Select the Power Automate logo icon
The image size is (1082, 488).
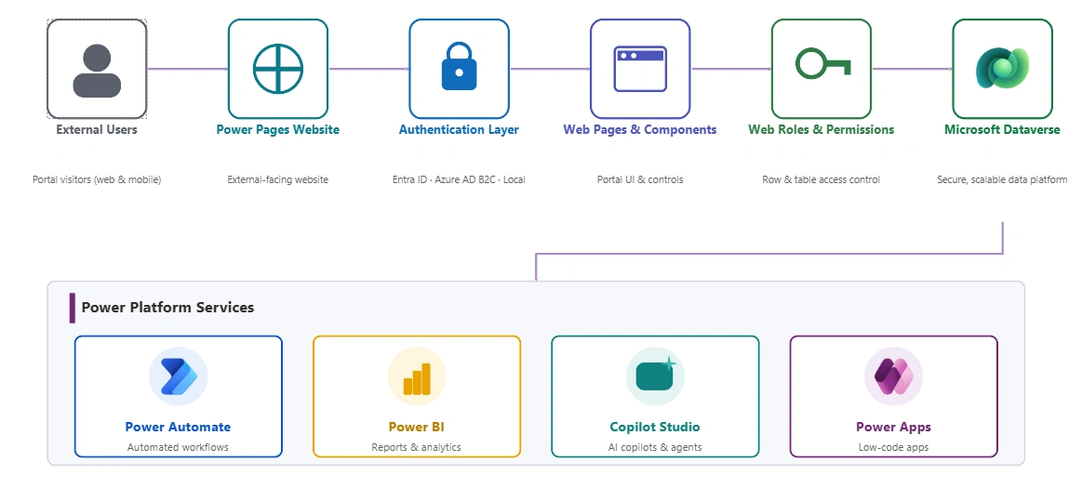(x=178, y=376)
